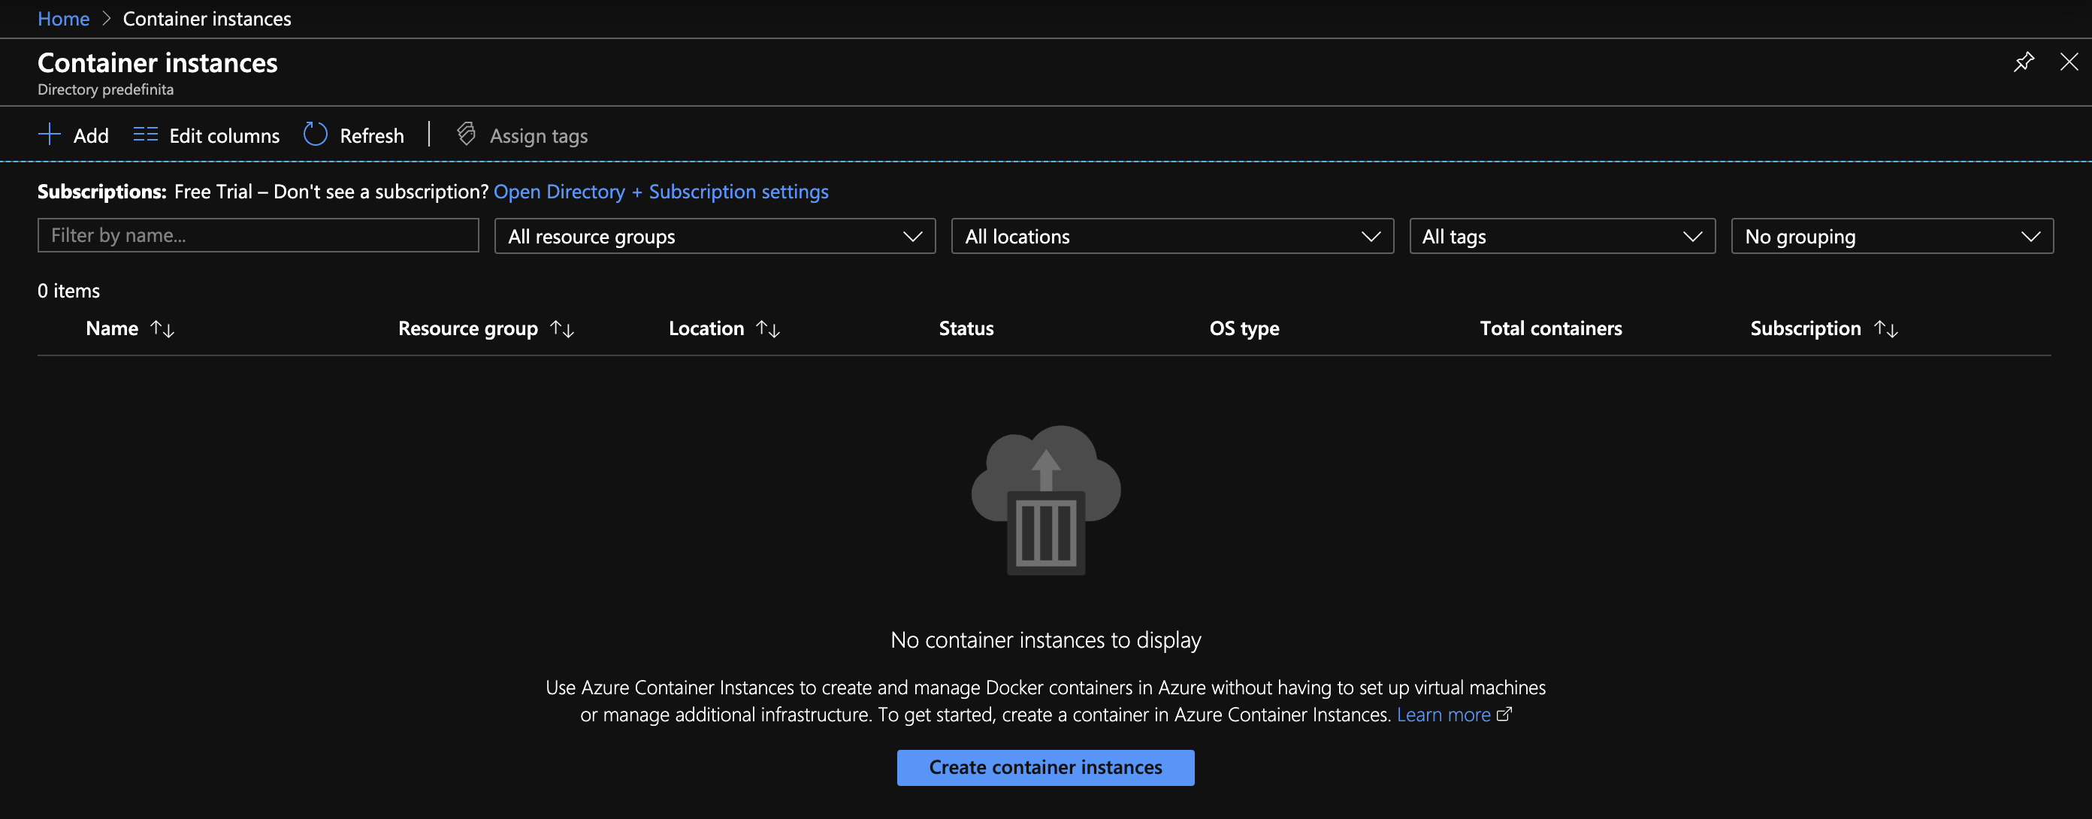Click the cloud container illustration
This screenshot has width=2092, height=819.
coord(1046,500)
